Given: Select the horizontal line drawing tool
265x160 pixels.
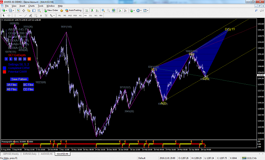Looking at the screenshot, I should point(20,16).
